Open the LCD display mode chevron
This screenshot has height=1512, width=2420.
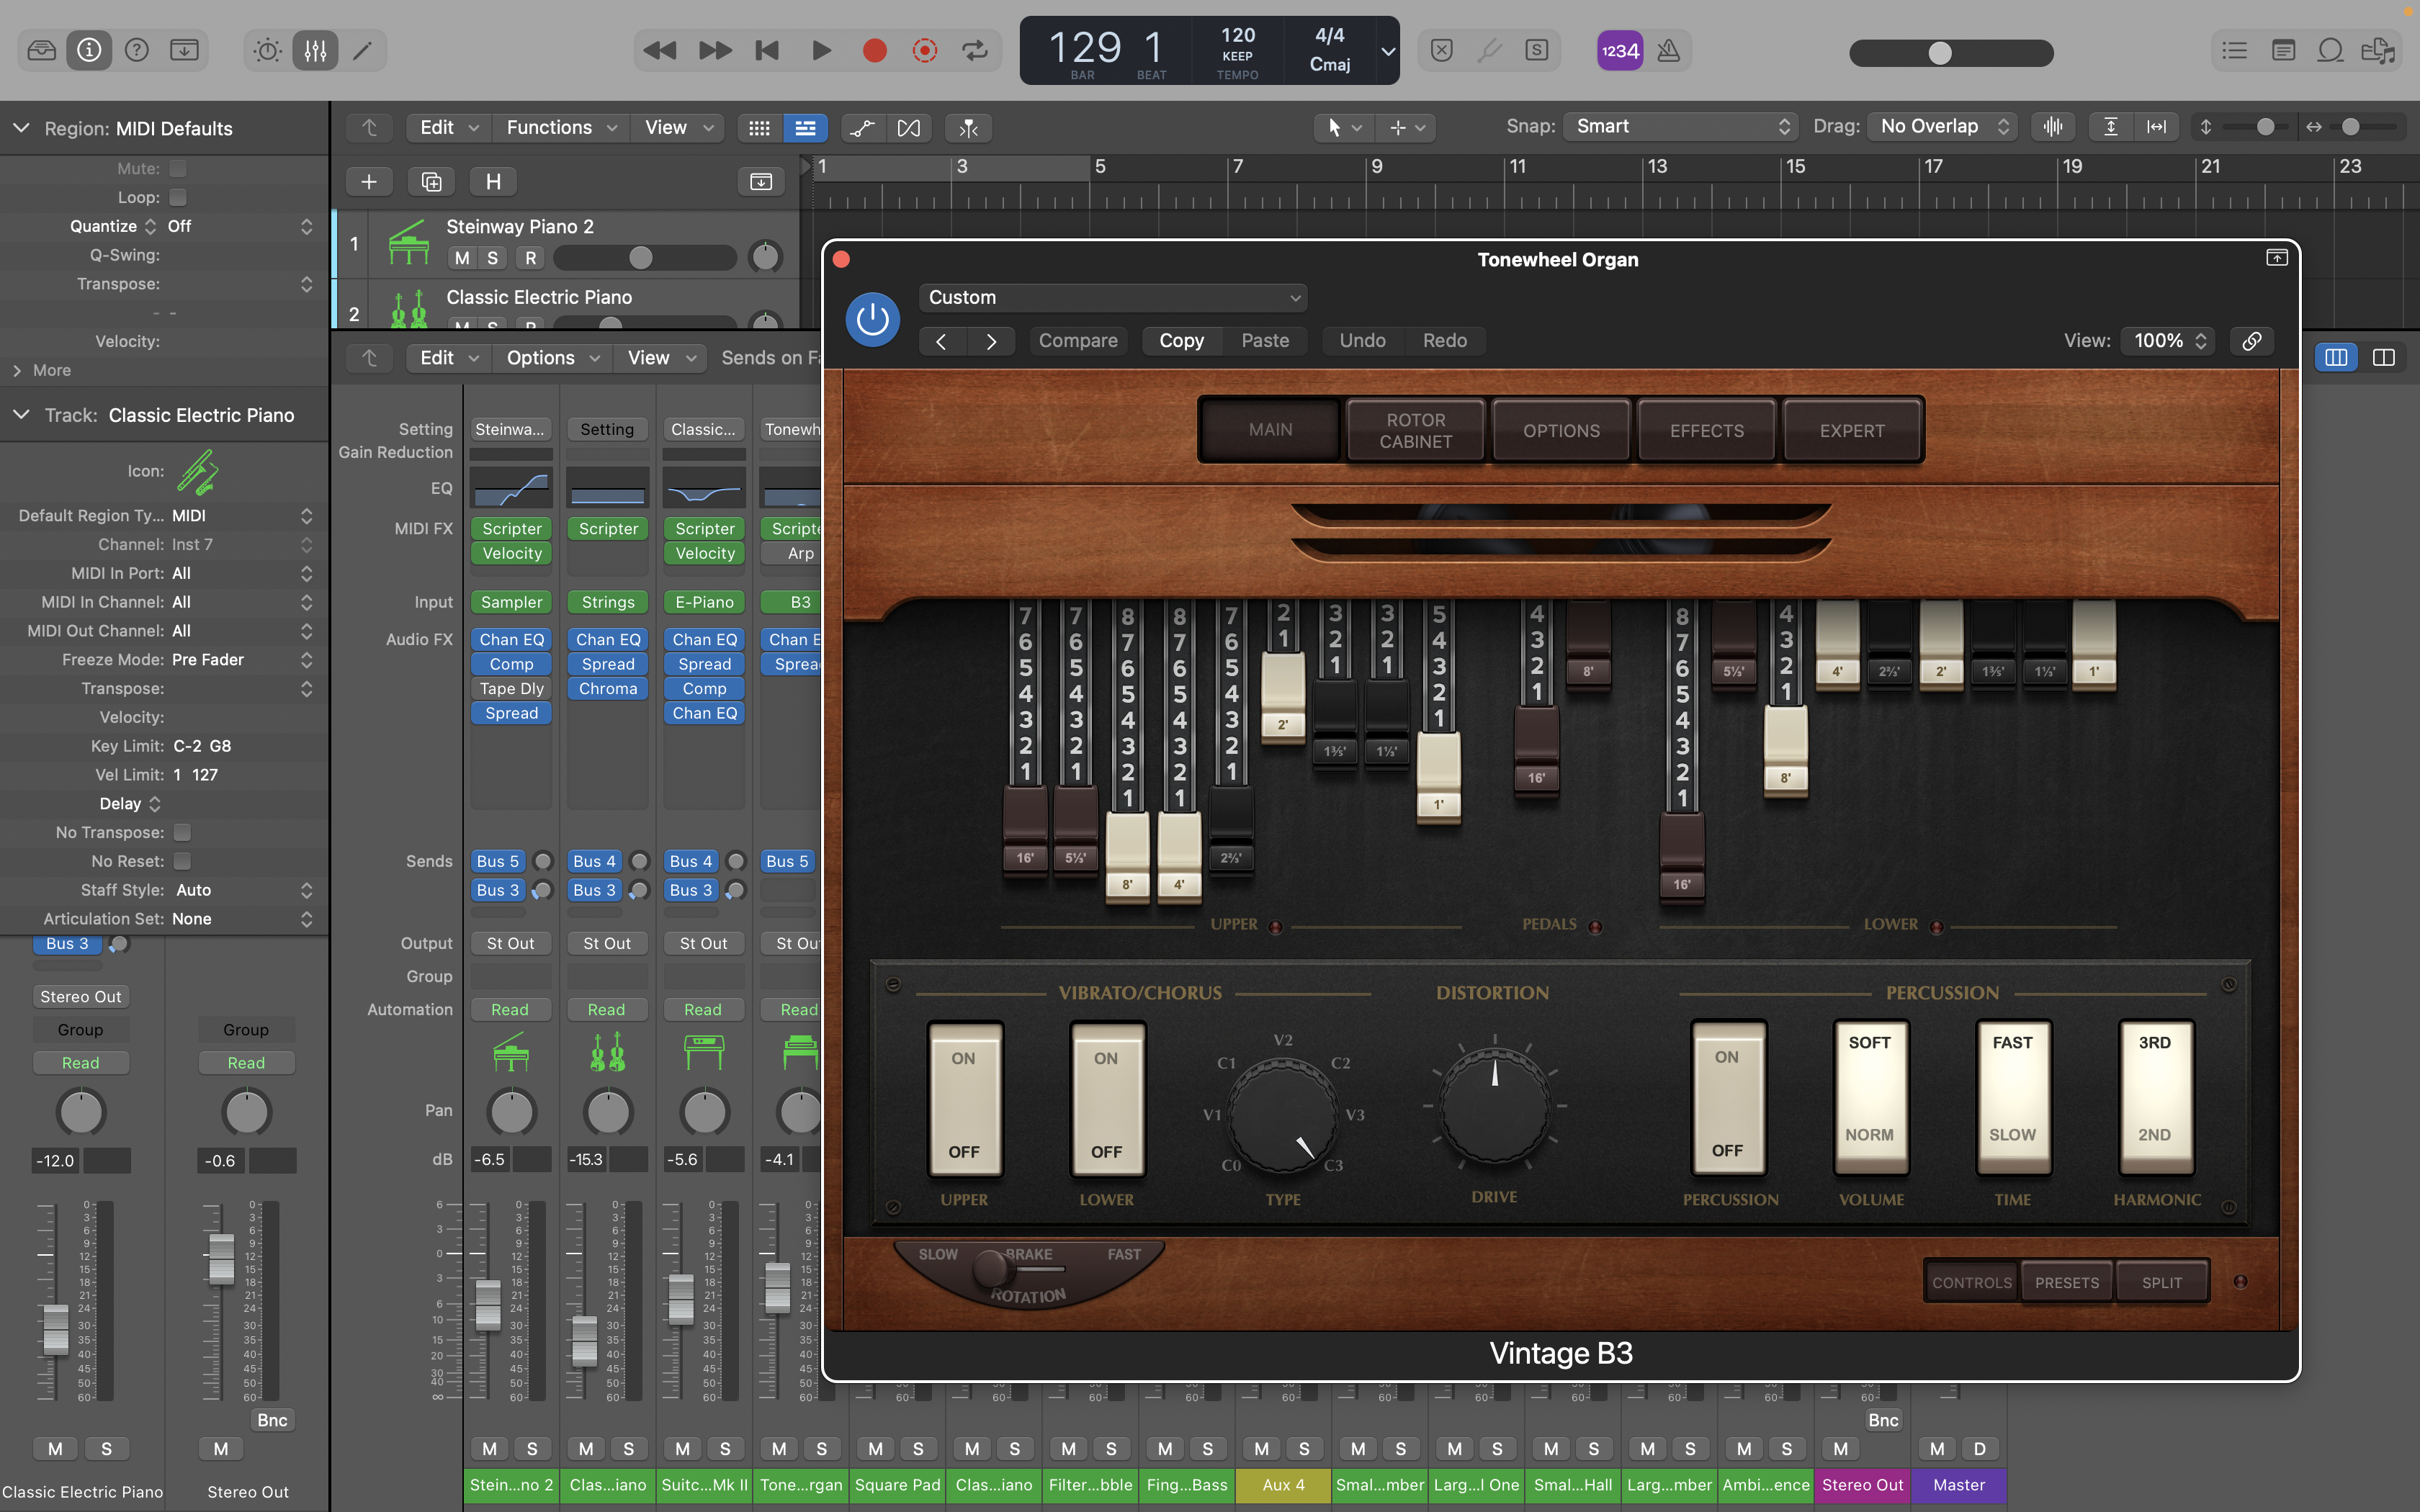[x=1388, y=50]
